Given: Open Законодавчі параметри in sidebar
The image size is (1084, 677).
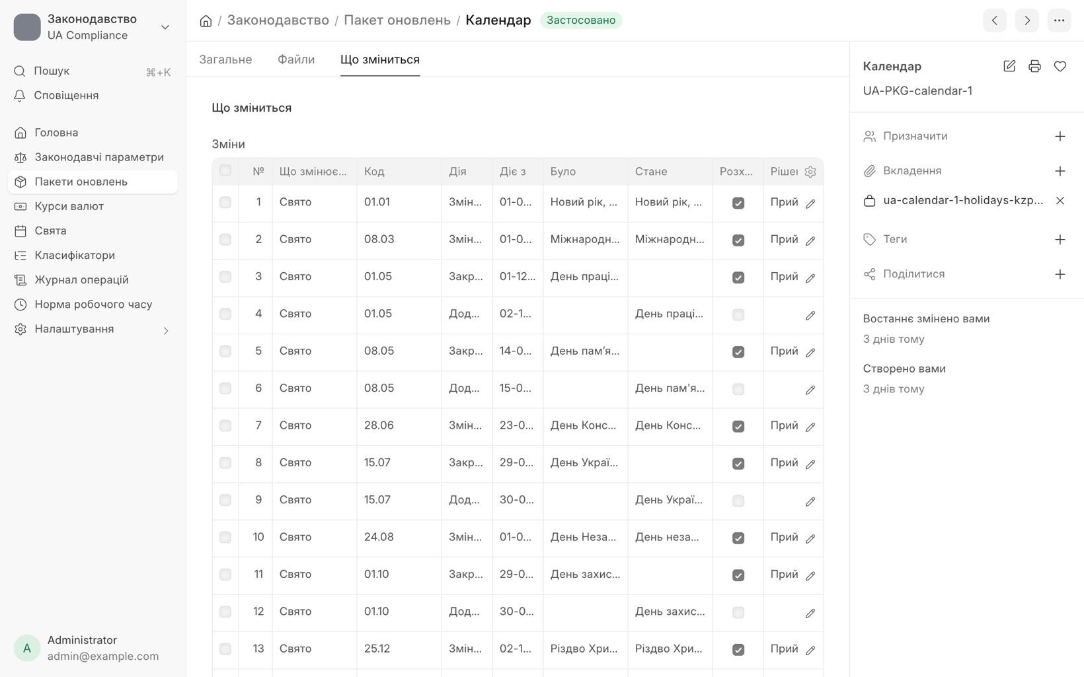Looking at the screenshot, I should click(93, 157).
